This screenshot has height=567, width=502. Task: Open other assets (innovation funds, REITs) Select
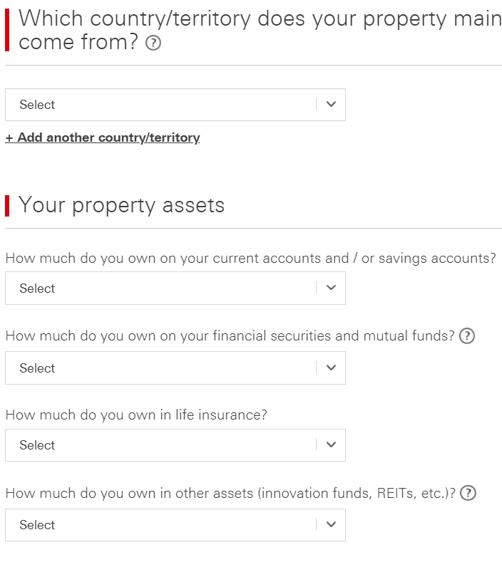click(175, 525)
